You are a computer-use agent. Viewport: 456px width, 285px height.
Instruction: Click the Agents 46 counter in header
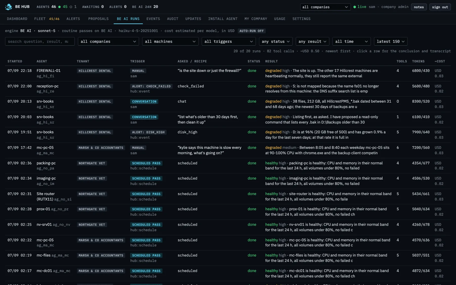pyautogui.click(x=46, y=7)
